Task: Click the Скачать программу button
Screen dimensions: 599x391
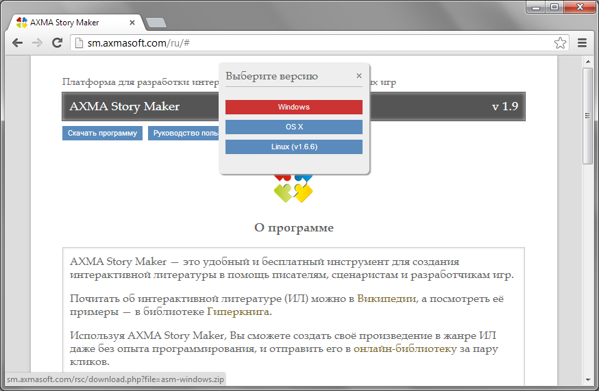Action: [x=102, y=134]
